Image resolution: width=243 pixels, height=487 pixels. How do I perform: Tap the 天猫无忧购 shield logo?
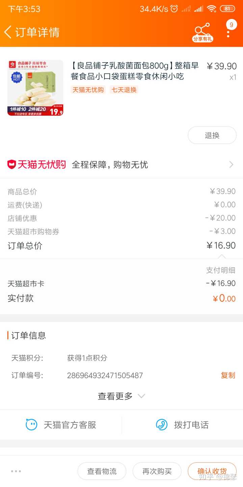tap(12, 165)
